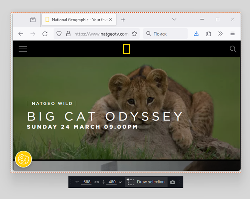
Task: Capture screenshot with camera icon
Action: pos(172,182)
